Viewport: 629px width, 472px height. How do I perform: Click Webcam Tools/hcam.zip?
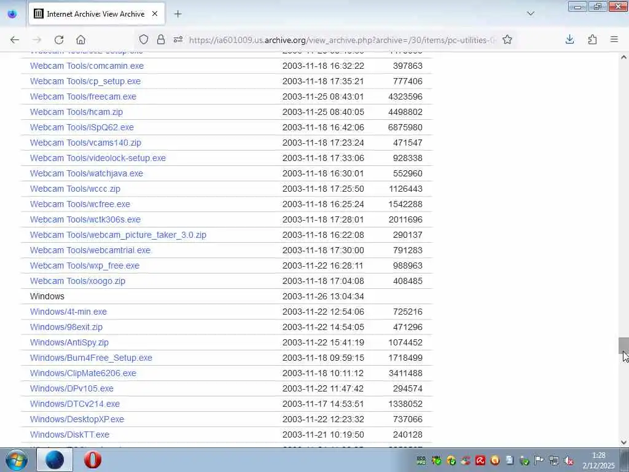[x=76, y=112]
